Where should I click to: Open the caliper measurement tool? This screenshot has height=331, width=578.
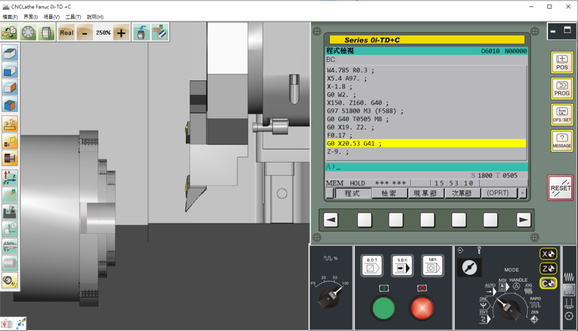coord(10,246)
